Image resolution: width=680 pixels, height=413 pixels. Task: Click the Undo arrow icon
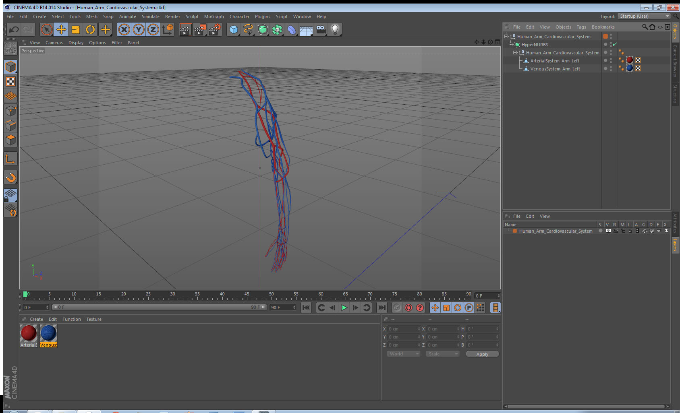(x=14, y=29)
